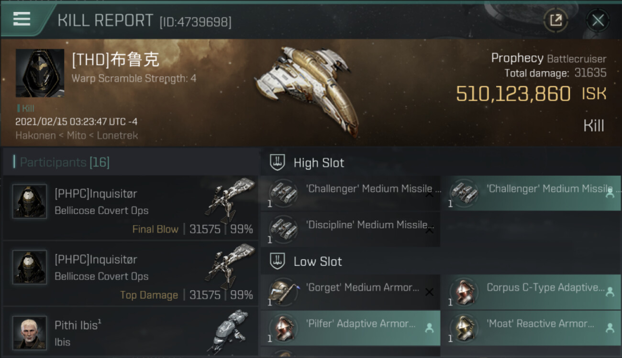Click the share kill report icon

555,20
